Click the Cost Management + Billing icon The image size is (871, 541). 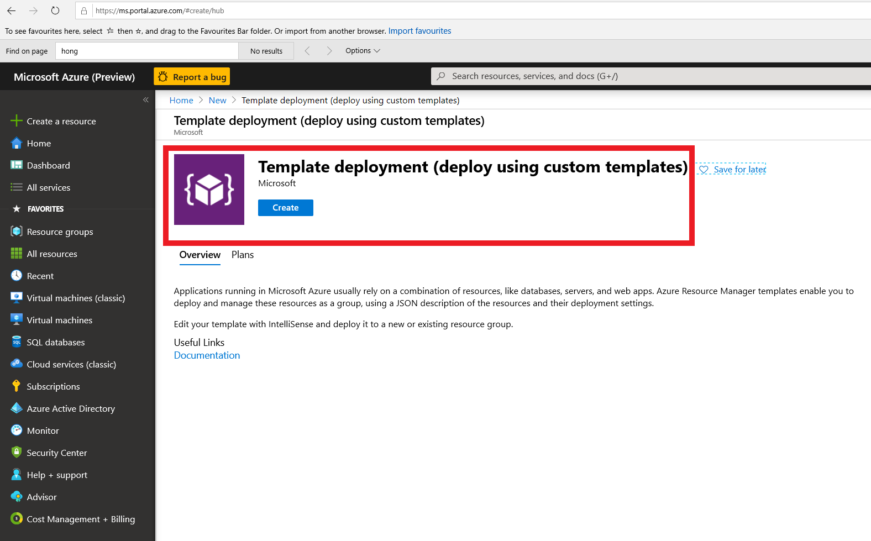pyautogui.click(x=17, y=519)
